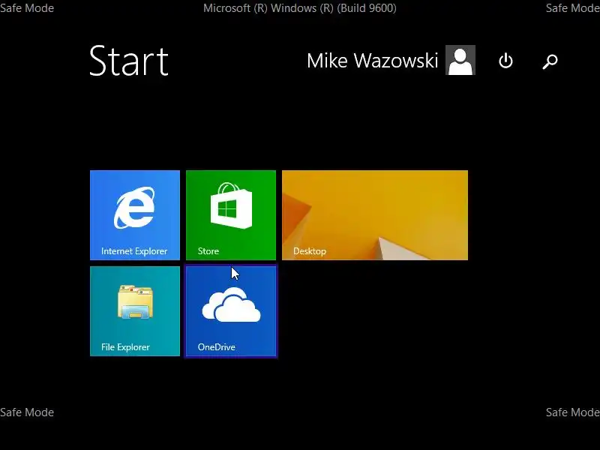Click the power options icon
The width and height of the screenshot is (600, 450).
click(x=505, y=61)
